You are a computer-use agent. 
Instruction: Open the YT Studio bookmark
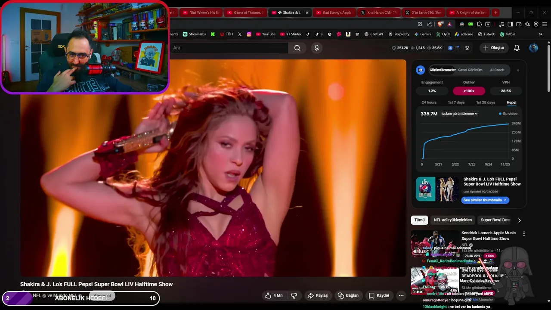click(x=290, y=34)
